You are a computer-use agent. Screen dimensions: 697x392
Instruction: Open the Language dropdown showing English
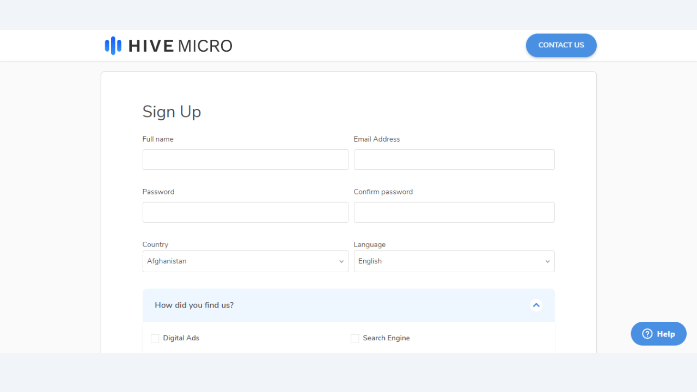click(454, 261)
